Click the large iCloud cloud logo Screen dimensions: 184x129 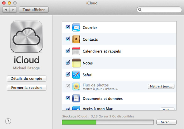click(x=26, y=36)
